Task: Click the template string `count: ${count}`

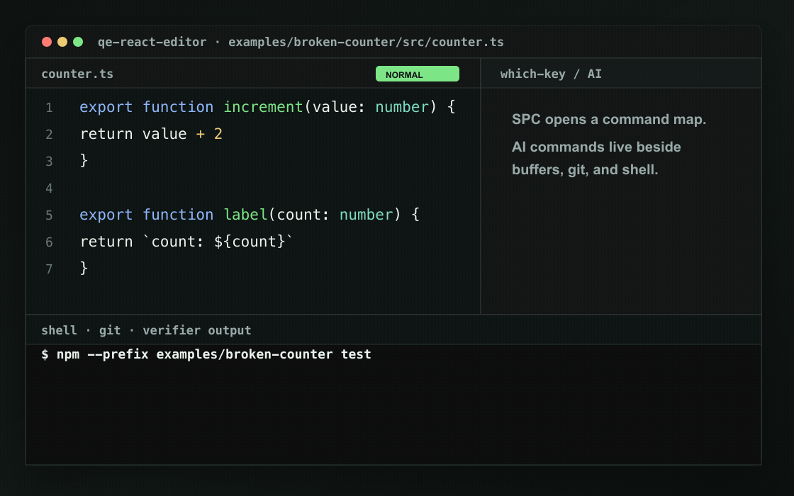Action: pyautogui.click(x=218, y=242)
